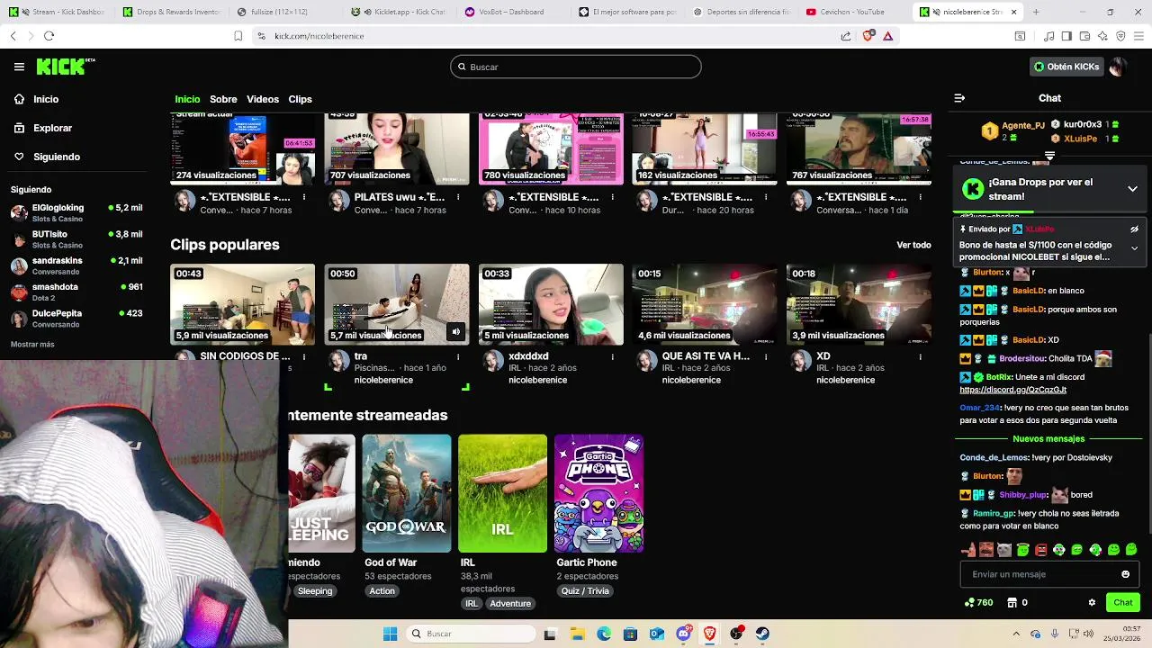Open the discord.gg link in chat
Screen dimensions: 1152x648
[1012, 390]
